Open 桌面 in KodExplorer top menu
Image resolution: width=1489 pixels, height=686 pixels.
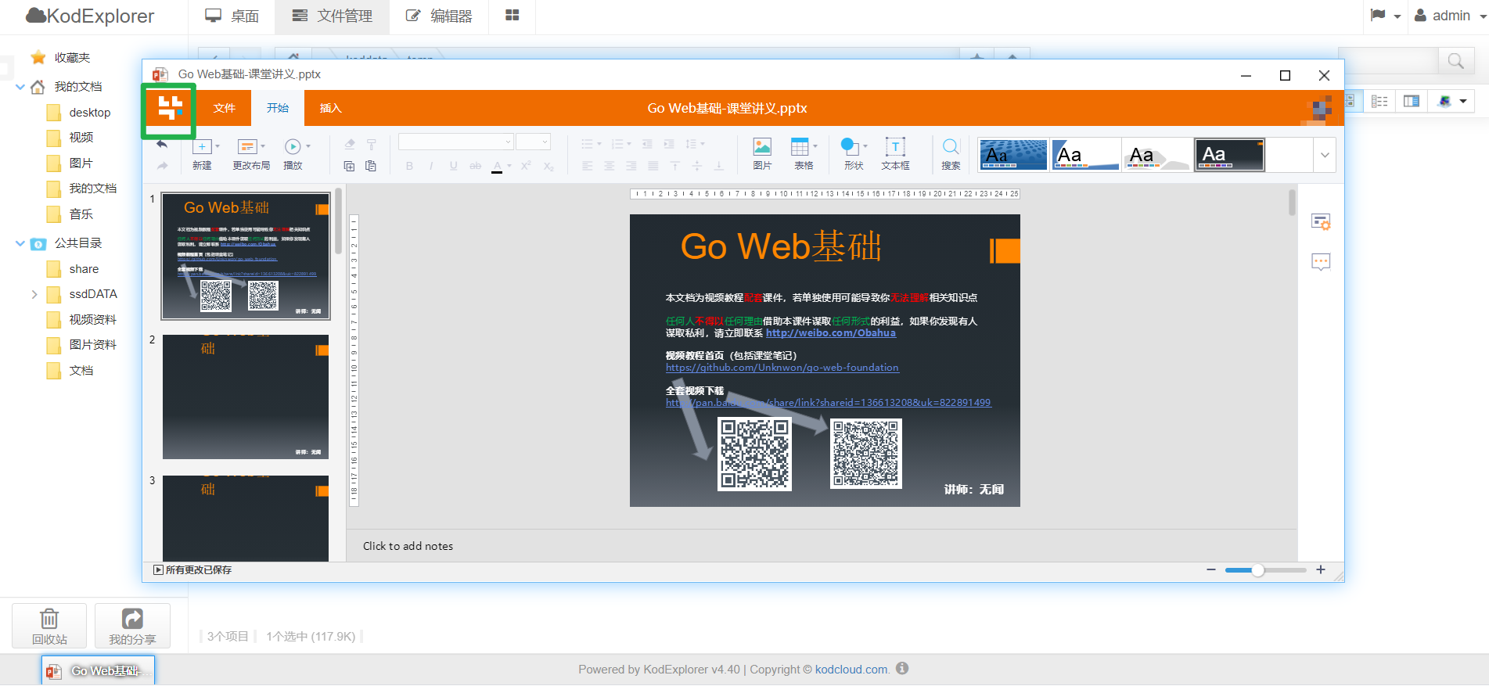coord(232,16)
